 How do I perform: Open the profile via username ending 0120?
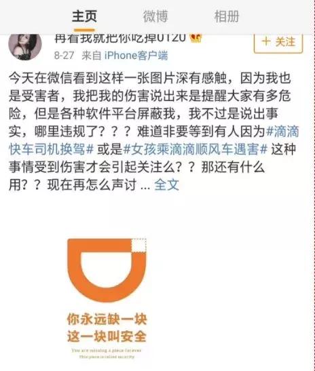click(120, 39)
